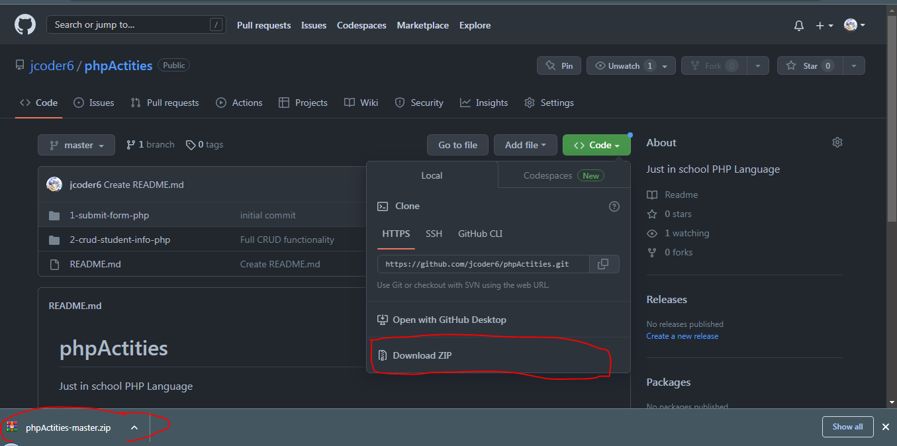Viewport: 897px width, 446px height.
Task: Select the SSH clone option
Action: [434, 234]
